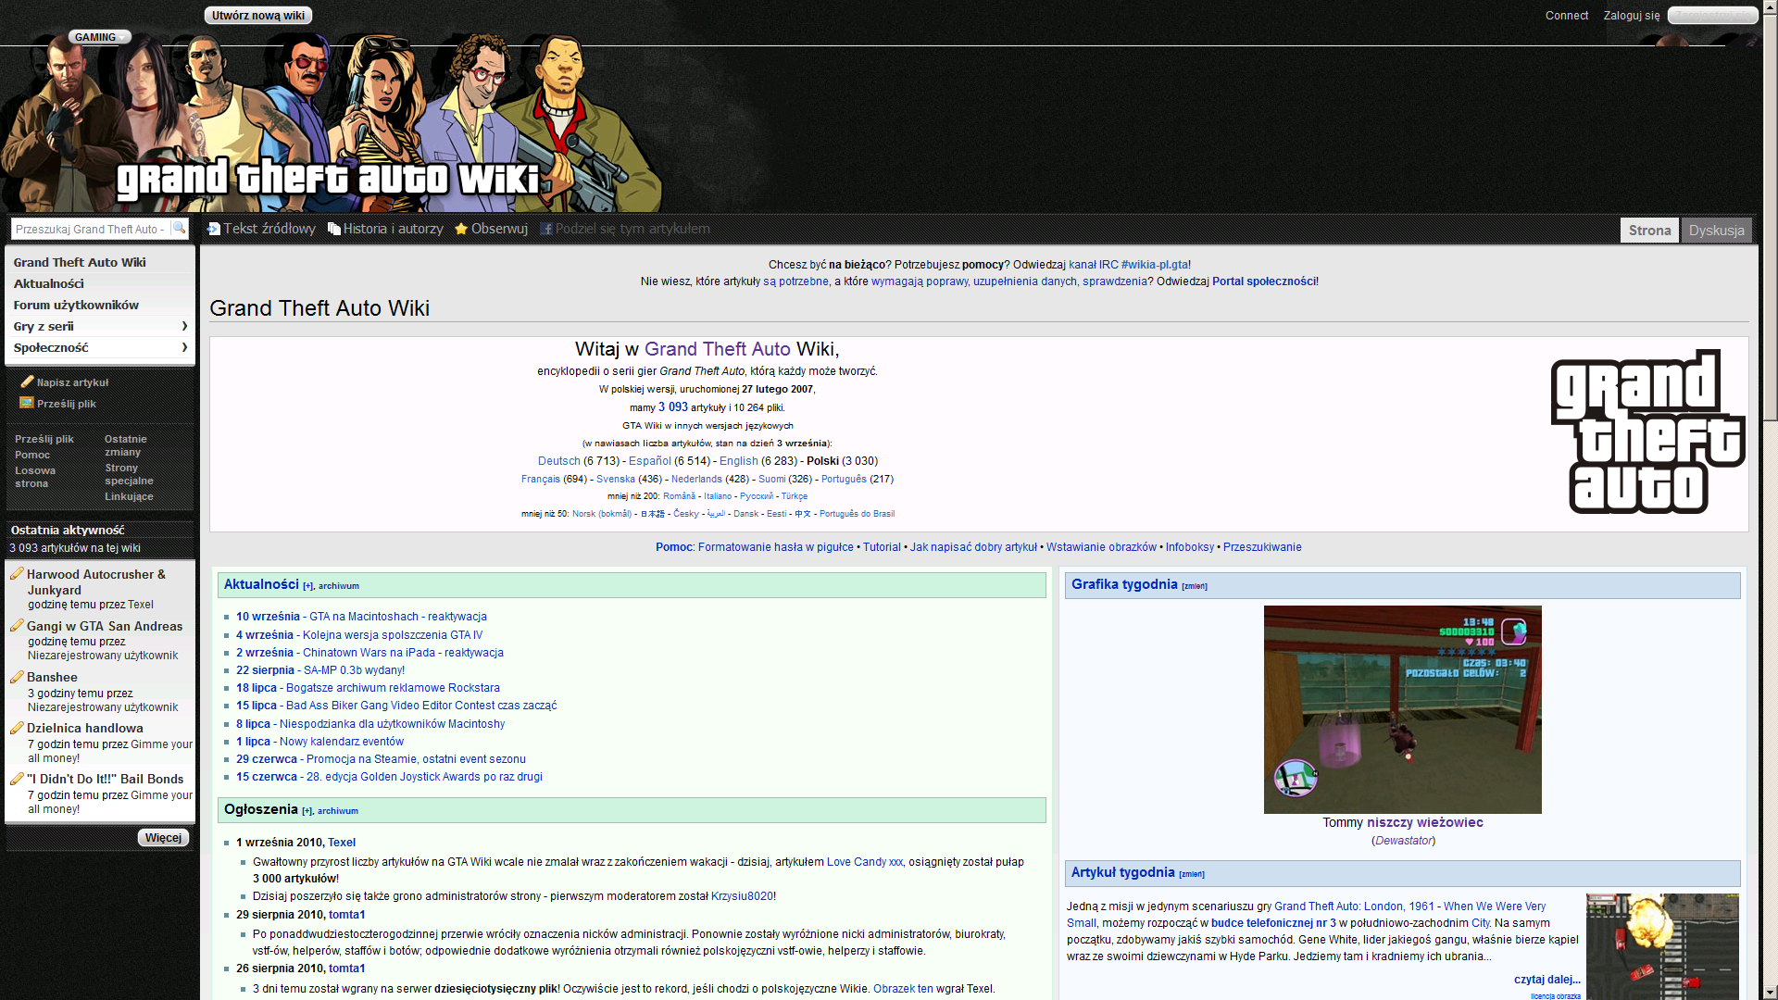Viewport: 1778px width, 1000px height.
Task: Click the Historia i autorzy icon
Action: (334, 229)
